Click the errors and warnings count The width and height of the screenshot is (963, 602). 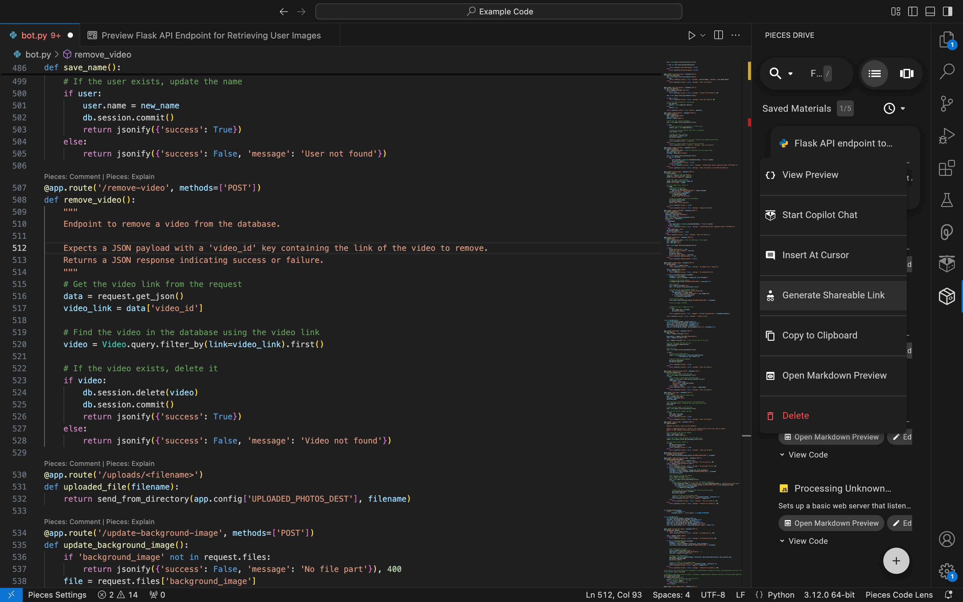(118, 594)
